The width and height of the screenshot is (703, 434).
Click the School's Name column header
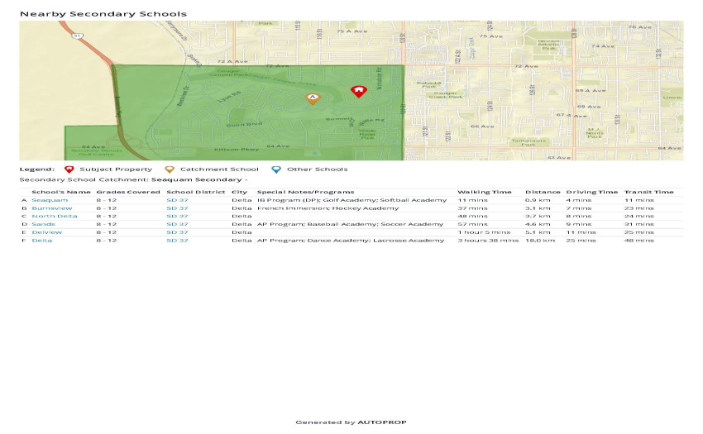pos(61,192)
